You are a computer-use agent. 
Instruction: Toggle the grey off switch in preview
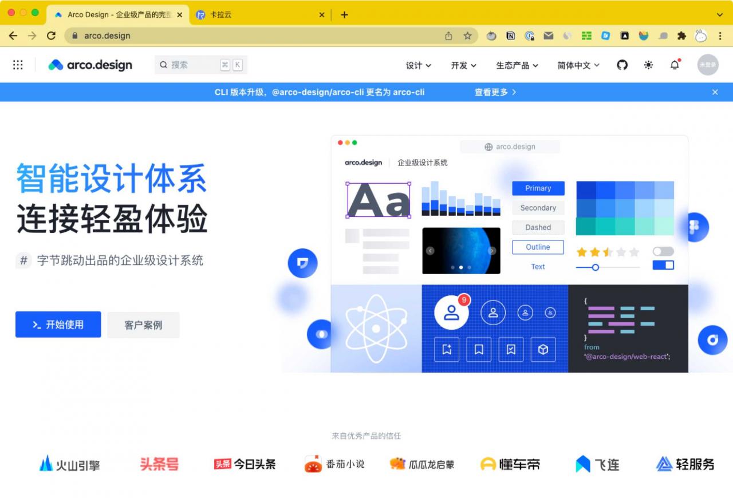(x=663, y=251)
